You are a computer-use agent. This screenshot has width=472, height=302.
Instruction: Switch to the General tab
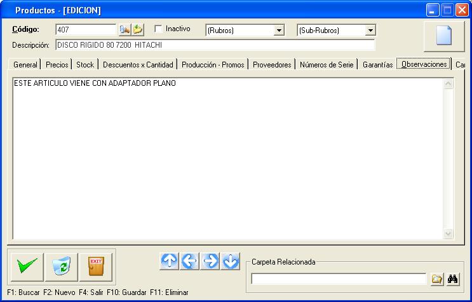[x=25, y=64]
